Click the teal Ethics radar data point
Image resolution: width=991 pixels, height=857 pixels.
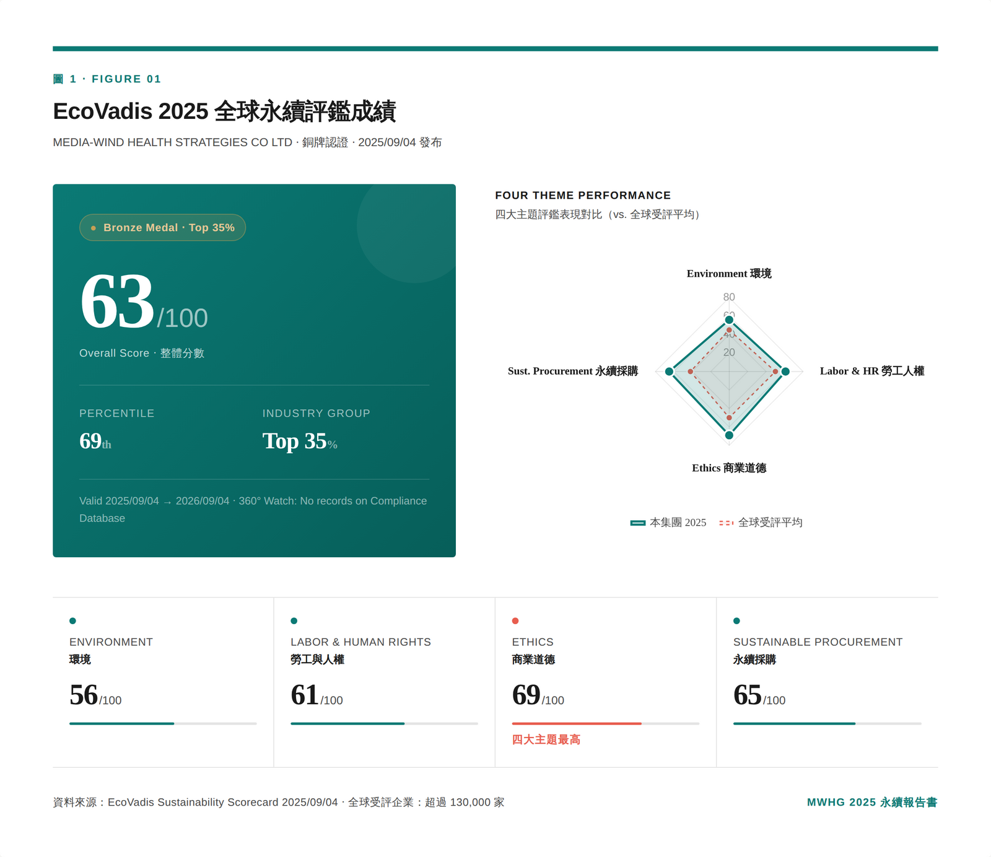point(729,435)
